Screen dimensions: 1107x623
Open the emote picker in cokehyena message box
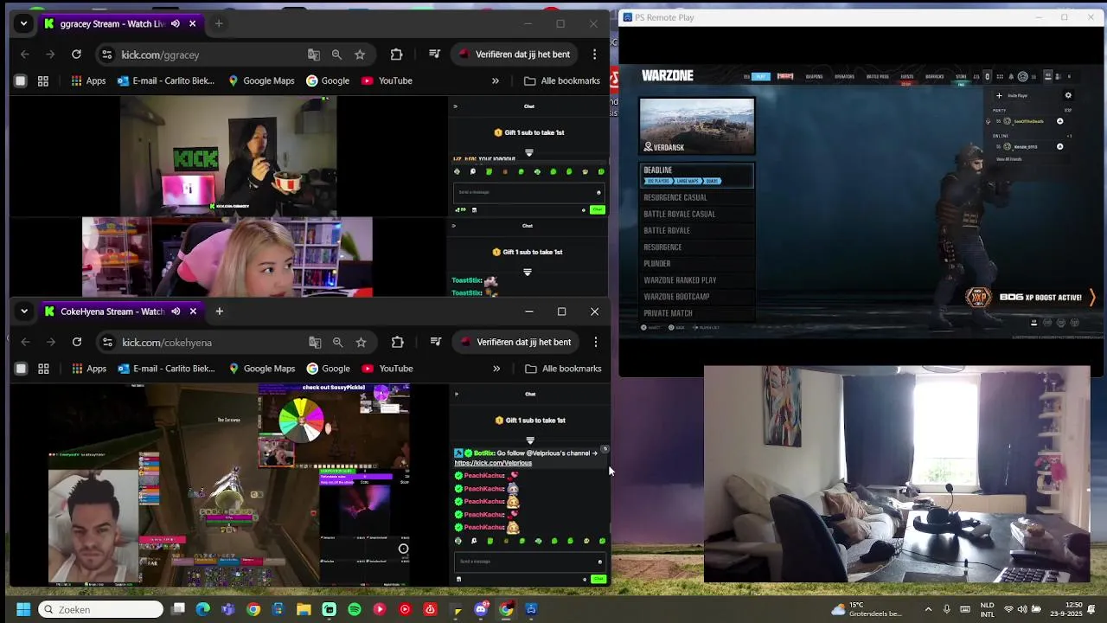tap(599, 562)
